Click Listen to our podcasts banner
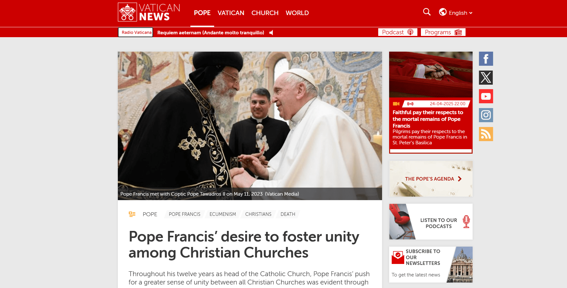567x288 pixels. pyautogui.click(x=431, y=222)
